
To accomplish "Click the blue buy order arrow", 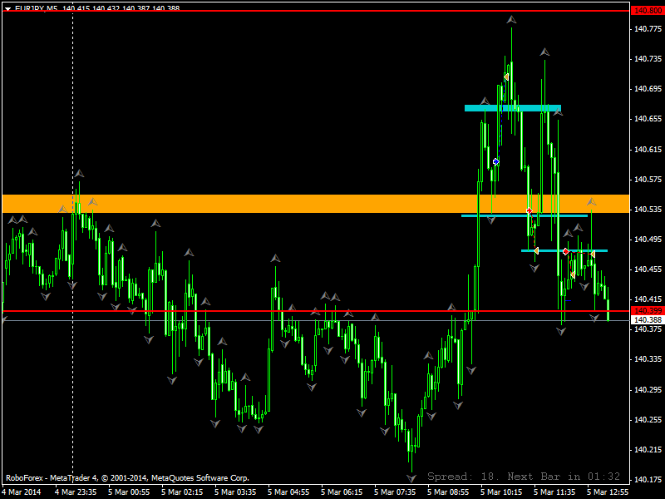I will [x=495, y=161].
